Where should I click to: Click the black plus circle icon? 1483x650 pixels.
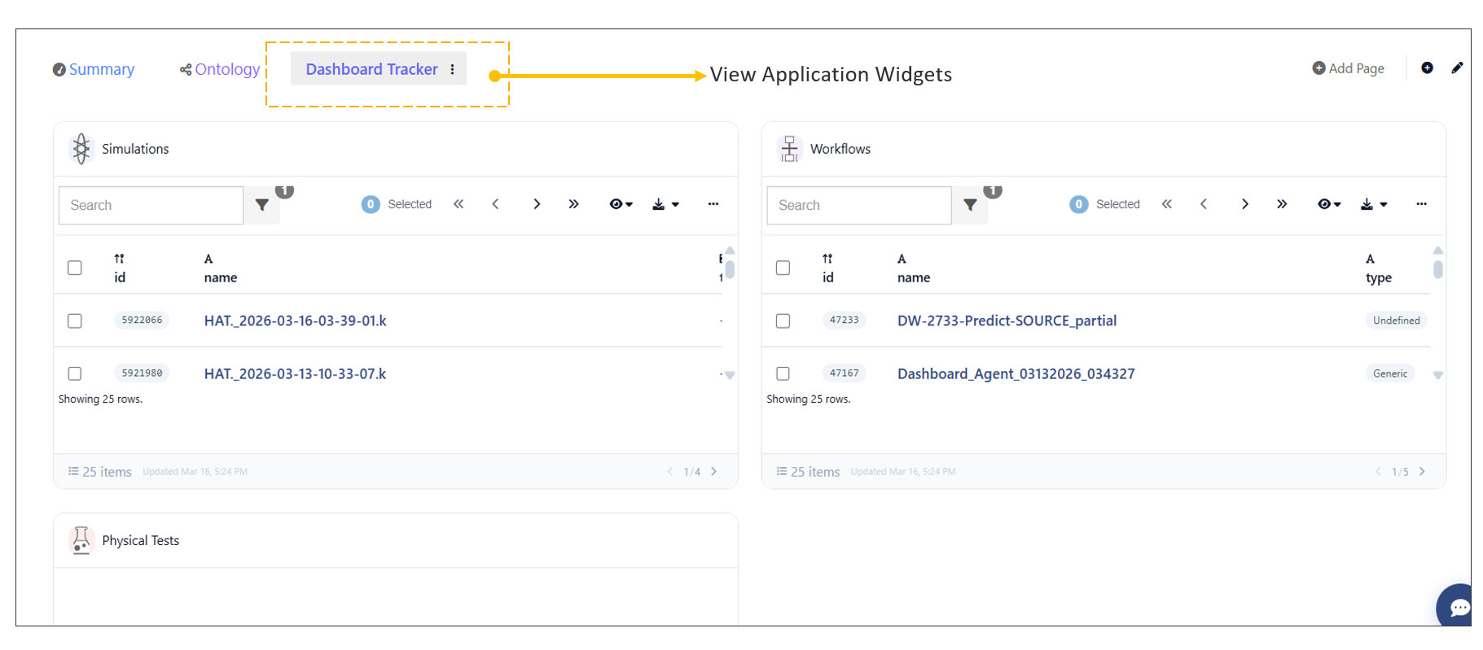coord(1427,68)
